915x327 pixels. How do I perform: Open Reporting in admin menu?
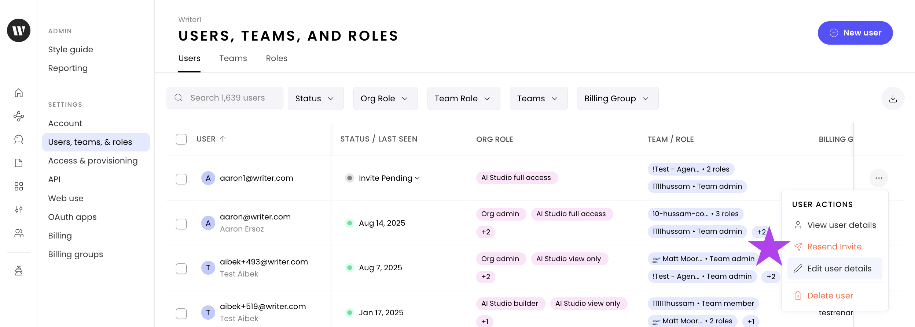point(68,68)
